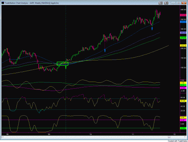
Task: Click the magenta -0.60 indicator value label
Action: (x=183, y=88)
